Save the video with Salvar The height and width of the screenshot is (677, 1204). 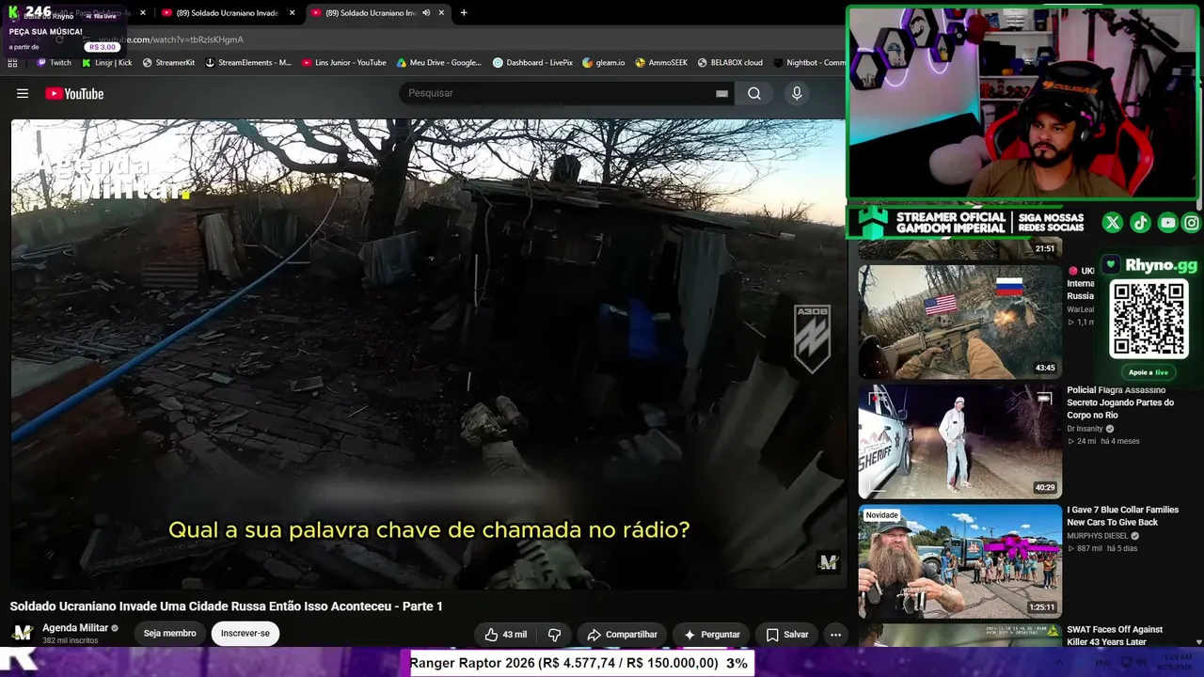point(786,635)
